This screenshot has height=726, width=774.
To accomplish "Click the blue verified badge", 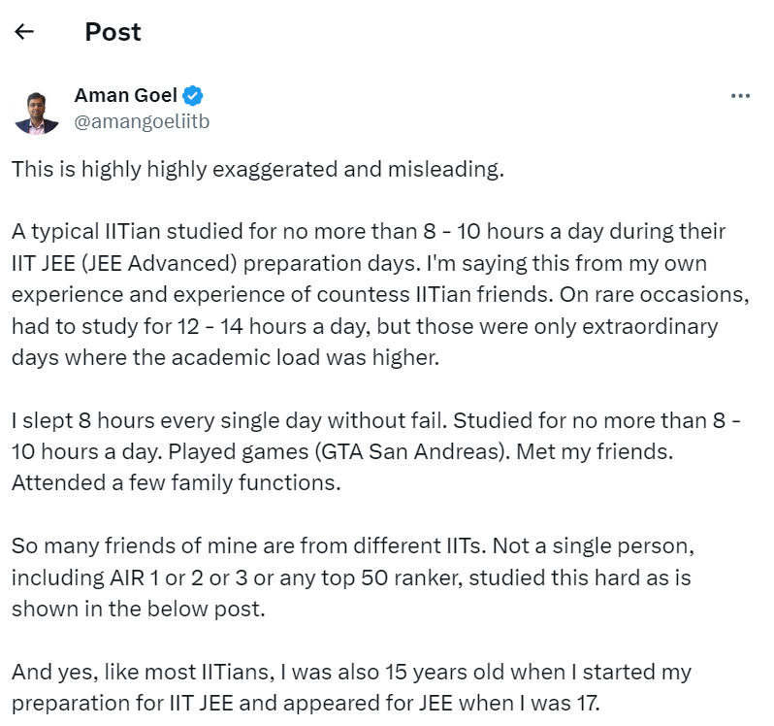I will click(x=193, y=96).
